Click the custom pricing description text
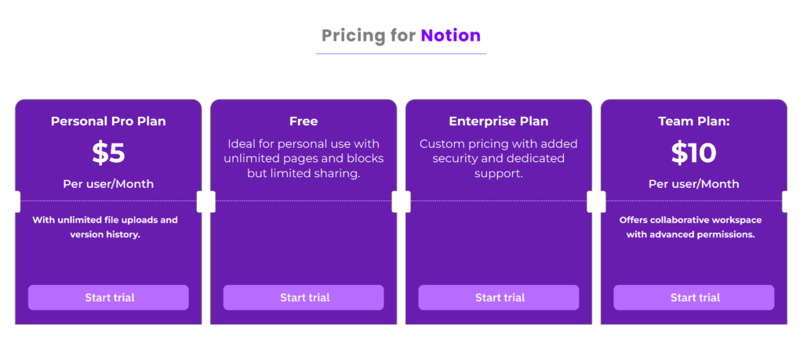 pyautogui.click(x=499, y=158)
